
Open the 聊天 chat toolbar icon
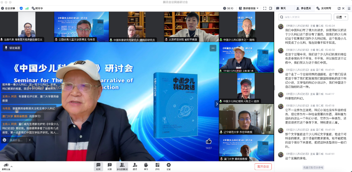[x=98, y=166]
